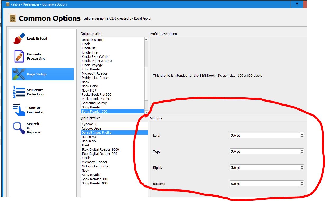Click the help question mark button

pyautogui.click(x=297, y=4)
